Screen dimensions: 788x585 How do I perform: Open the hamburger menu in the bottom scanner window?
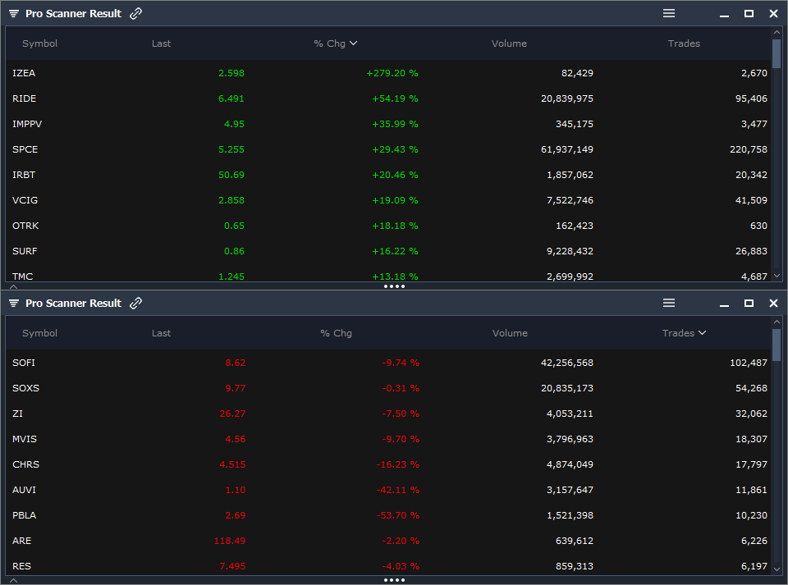point(668,303)
